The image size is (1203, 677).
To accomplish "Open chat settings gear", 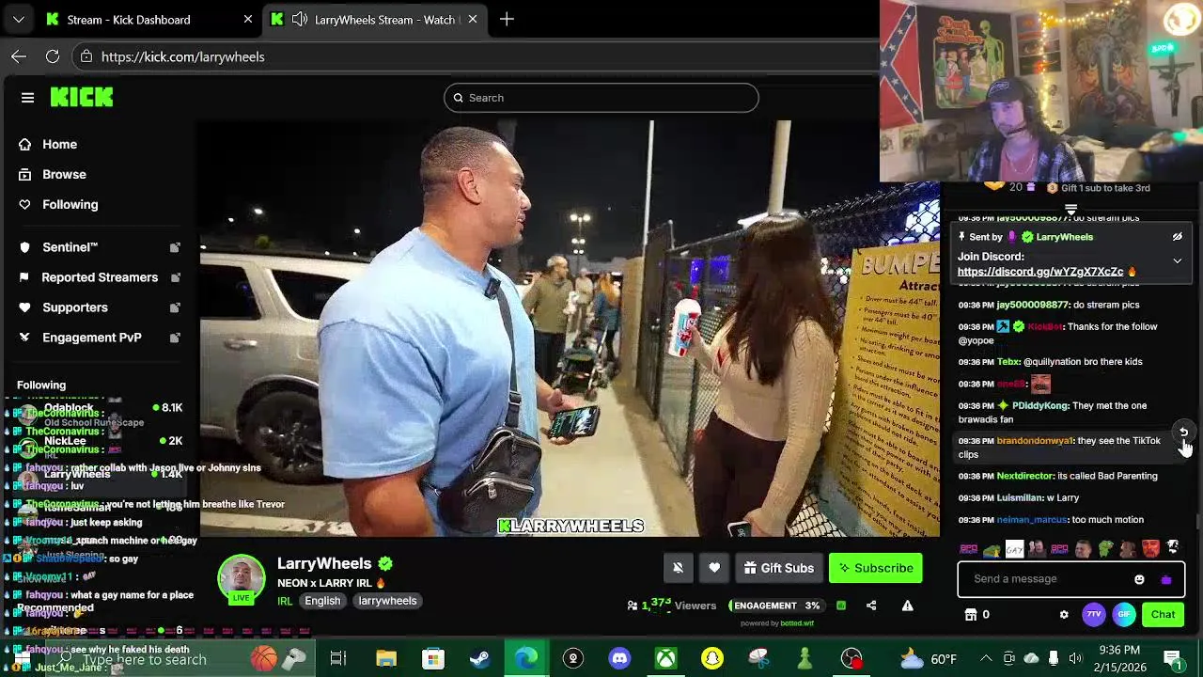I will coord(1064,615).
